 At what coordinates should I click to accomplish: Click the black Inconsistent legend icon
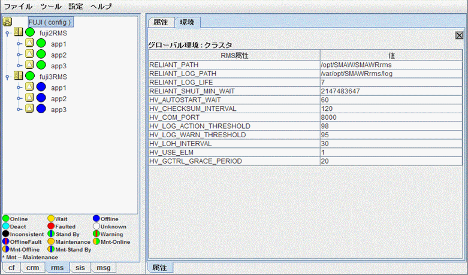click(x=5, y=234)
